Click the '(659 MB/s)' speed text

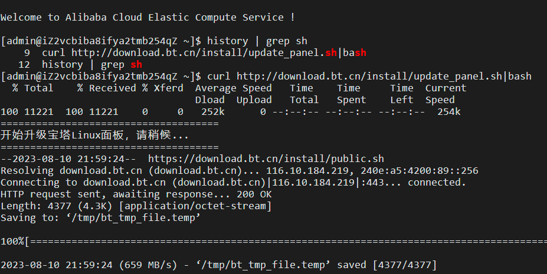point(148,265)
